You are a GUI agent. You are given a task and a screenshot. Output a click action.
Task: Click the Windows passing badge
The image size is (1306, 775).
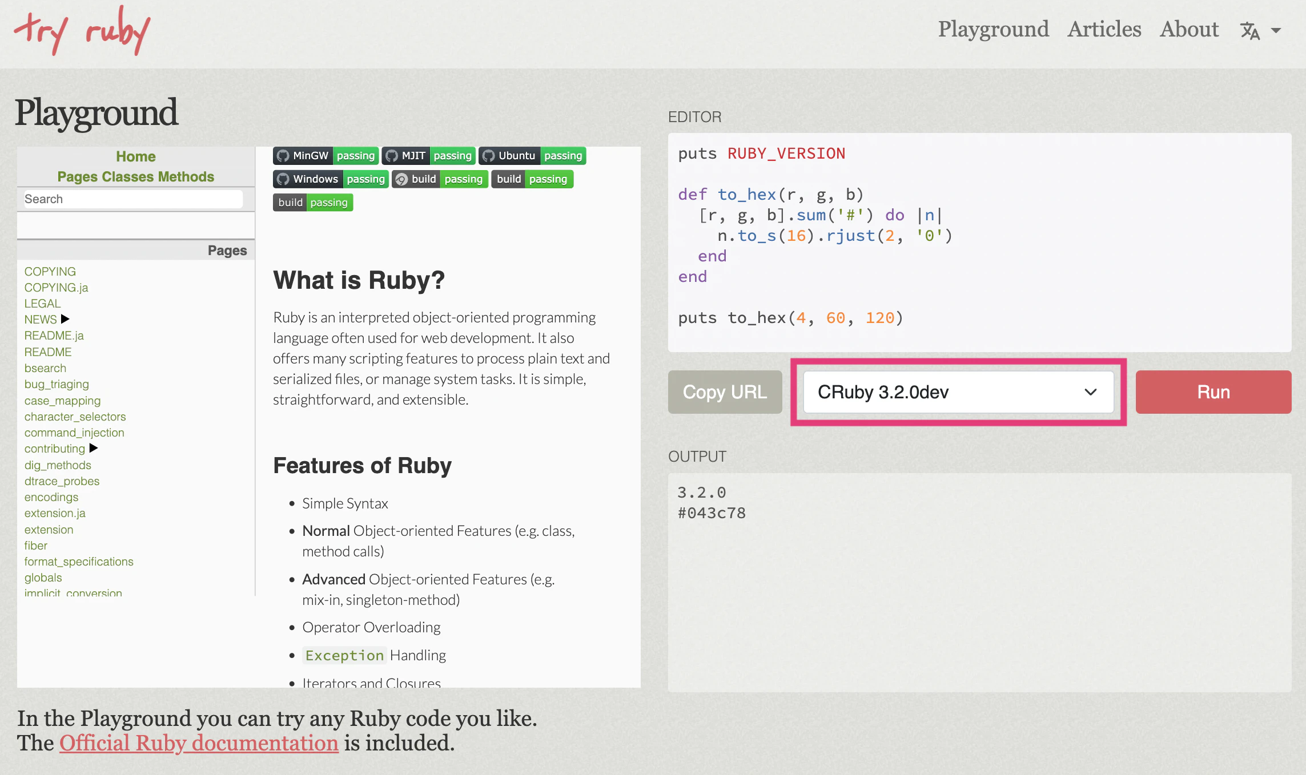pyautogui.click(x=331, y=179)
